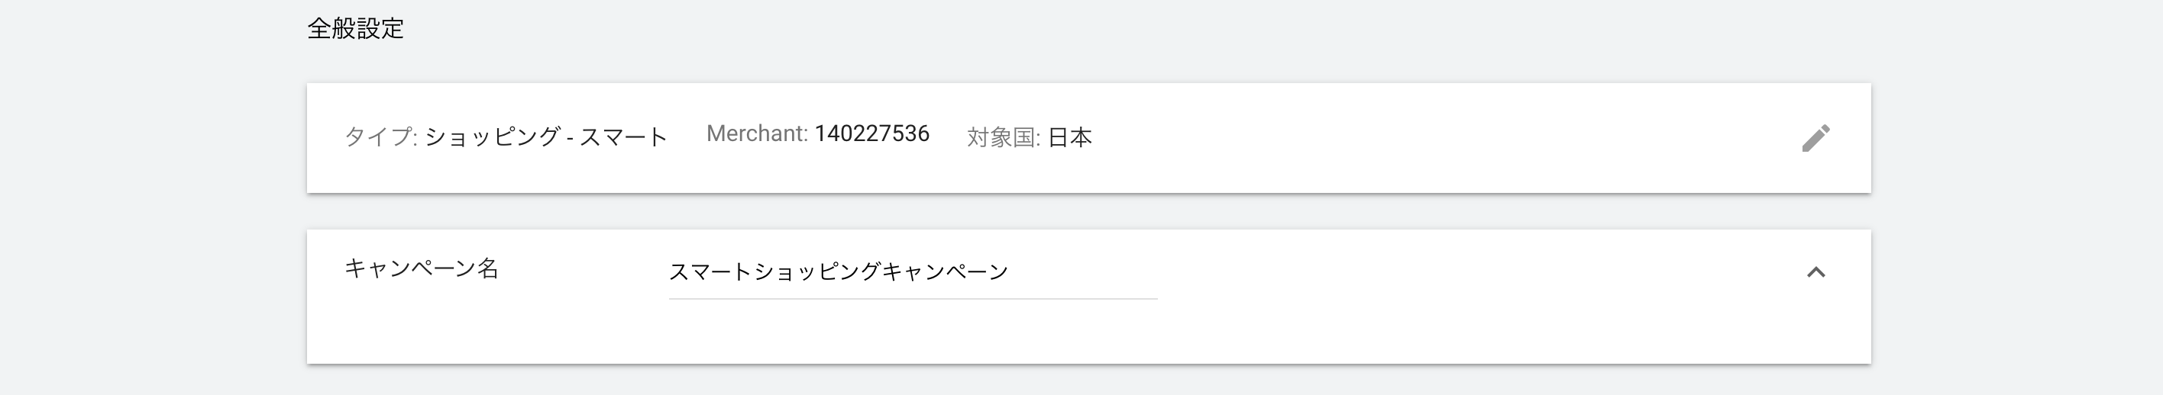This screenshot has width=2163, height=395.
Task: Click the underline beneath the campaign name
Action: pyautogui.click(x=912, y=299)
